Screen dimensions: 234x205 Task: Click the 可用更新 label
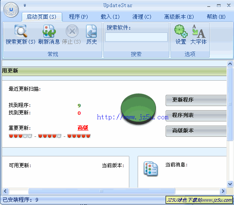(20, 165)
